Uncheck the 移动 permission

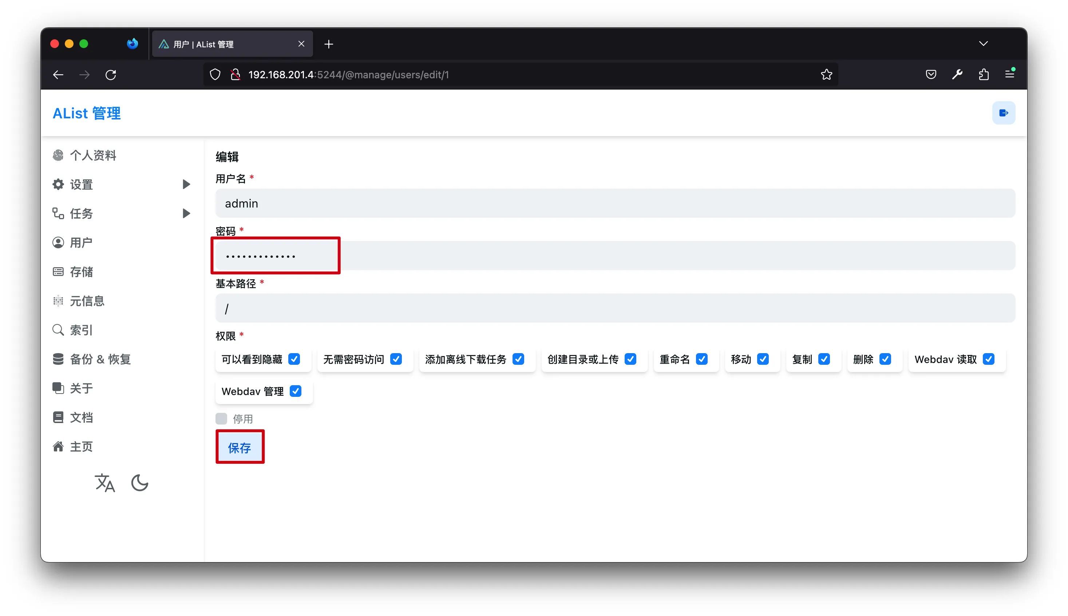pos(763,359)
